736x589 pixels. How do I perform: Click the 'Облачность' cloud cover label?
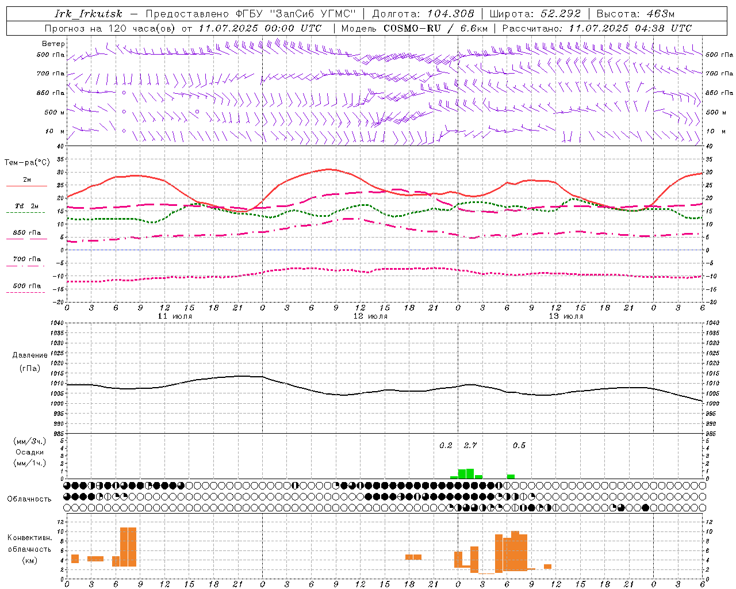(29, 499)
